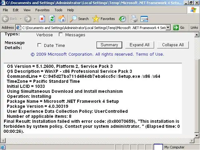The width and height of the screenshot is (200, 150).
Task: Click the 'Package Version = 4.0.30319' line
Action: click(37, 106)
